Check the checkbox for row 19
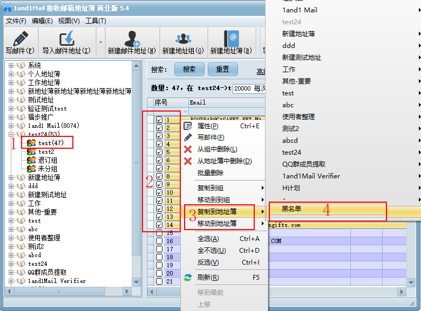421x311 pixels. tap(159, 265)
